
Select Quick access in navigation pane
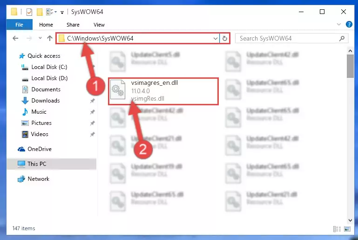(44, 56)
